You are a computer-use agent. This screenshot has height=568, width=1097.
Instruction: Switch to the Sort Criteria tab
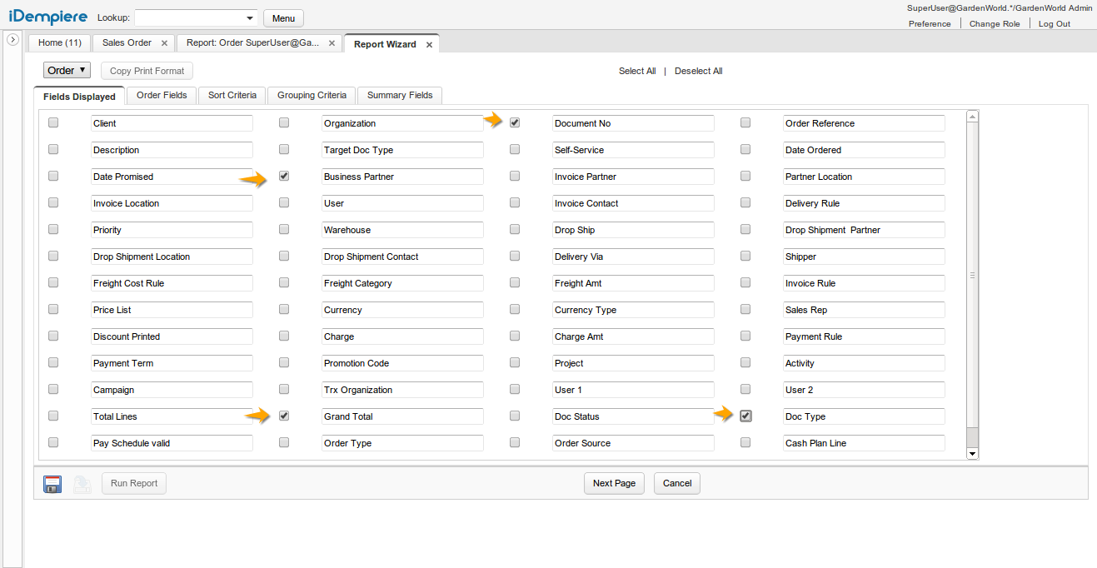232,96
